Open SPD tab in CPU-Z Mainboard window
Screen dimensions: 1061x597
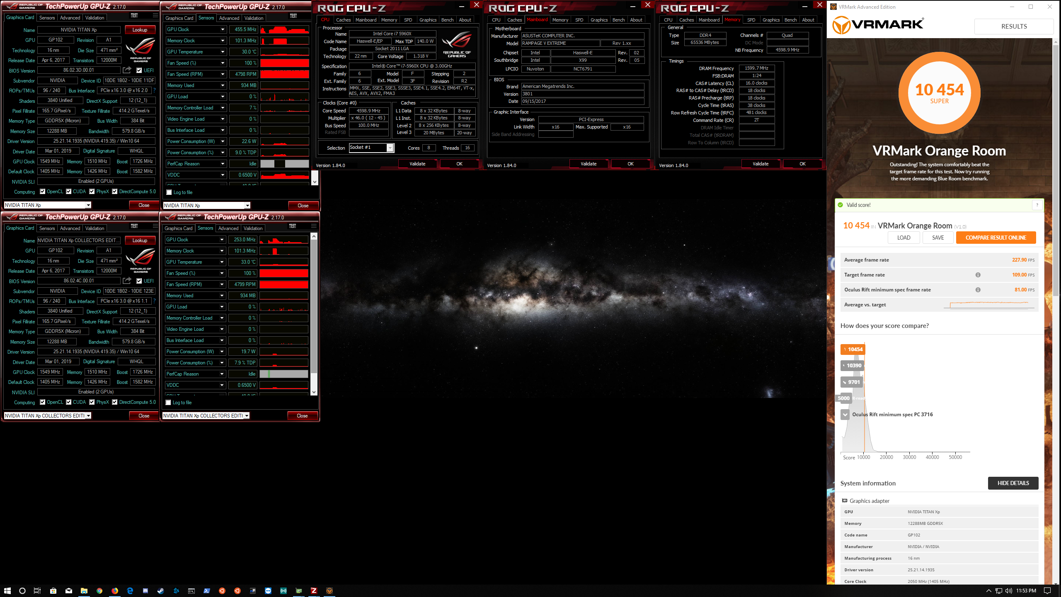tap(579, 20)
